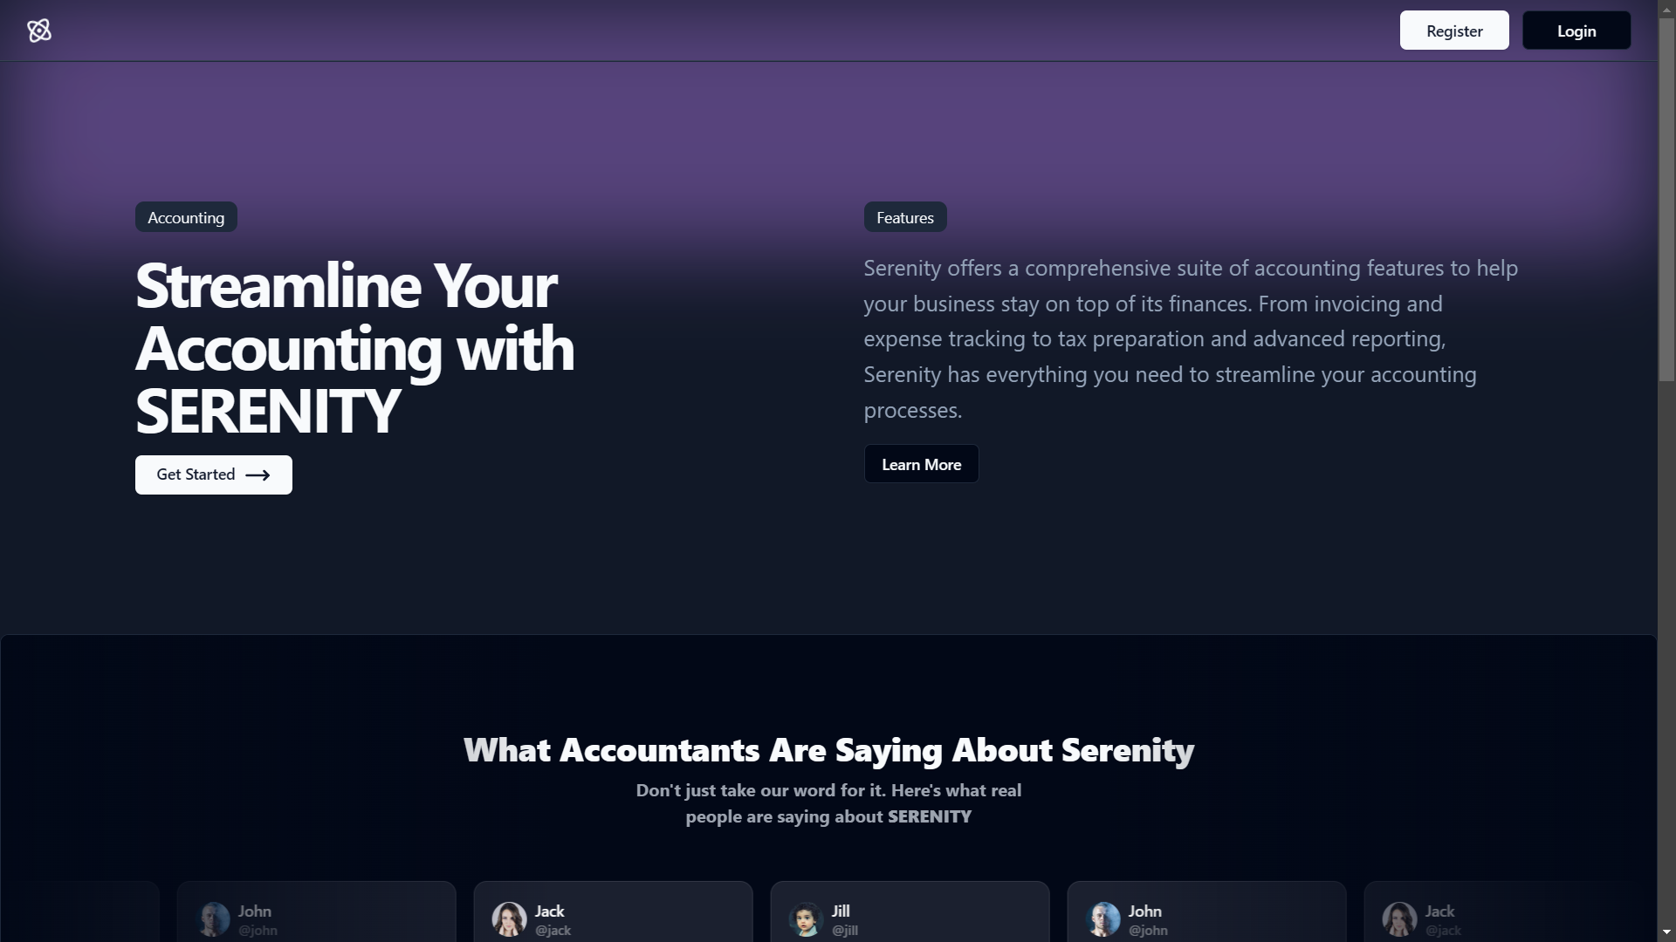
Task: Click the Learn More button
Action: [921, 463]
